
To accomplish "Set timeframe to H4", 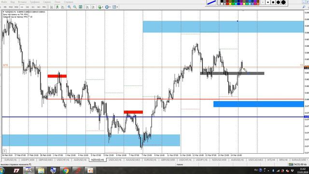I will (x=28, y=7).
